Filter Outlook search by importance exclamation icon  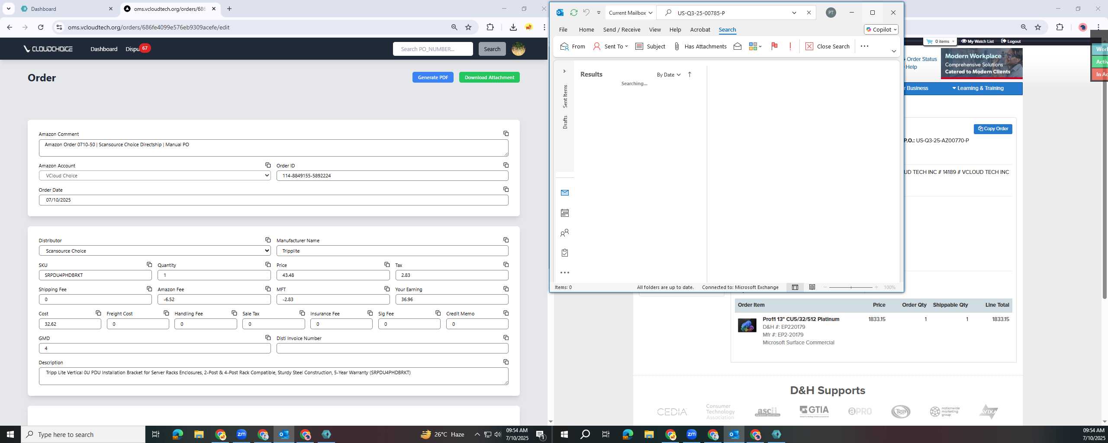coord(790,46)
